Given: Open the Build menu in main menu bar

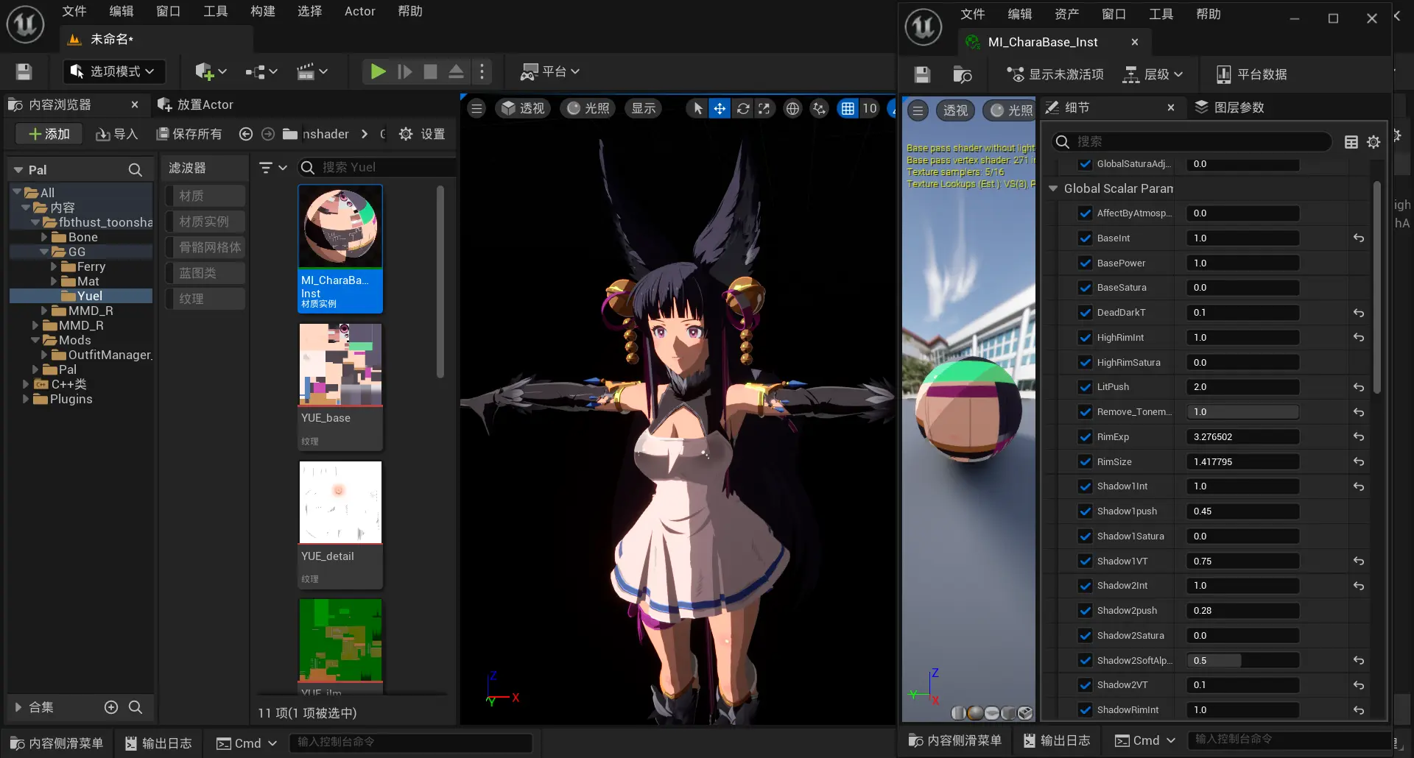Looking at the screenshot, I should [x=263, y=11].
